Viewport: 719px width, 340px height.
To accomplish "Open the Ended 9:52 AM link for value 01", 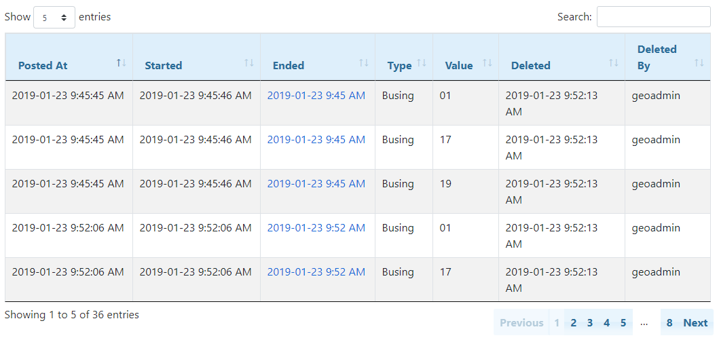I will coord(316,228).
